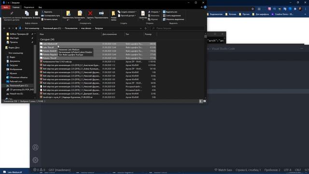This screenshot has height=174, width=309.
Task: Click 'Этот компьютер' in address bar path
Action: 32,29
